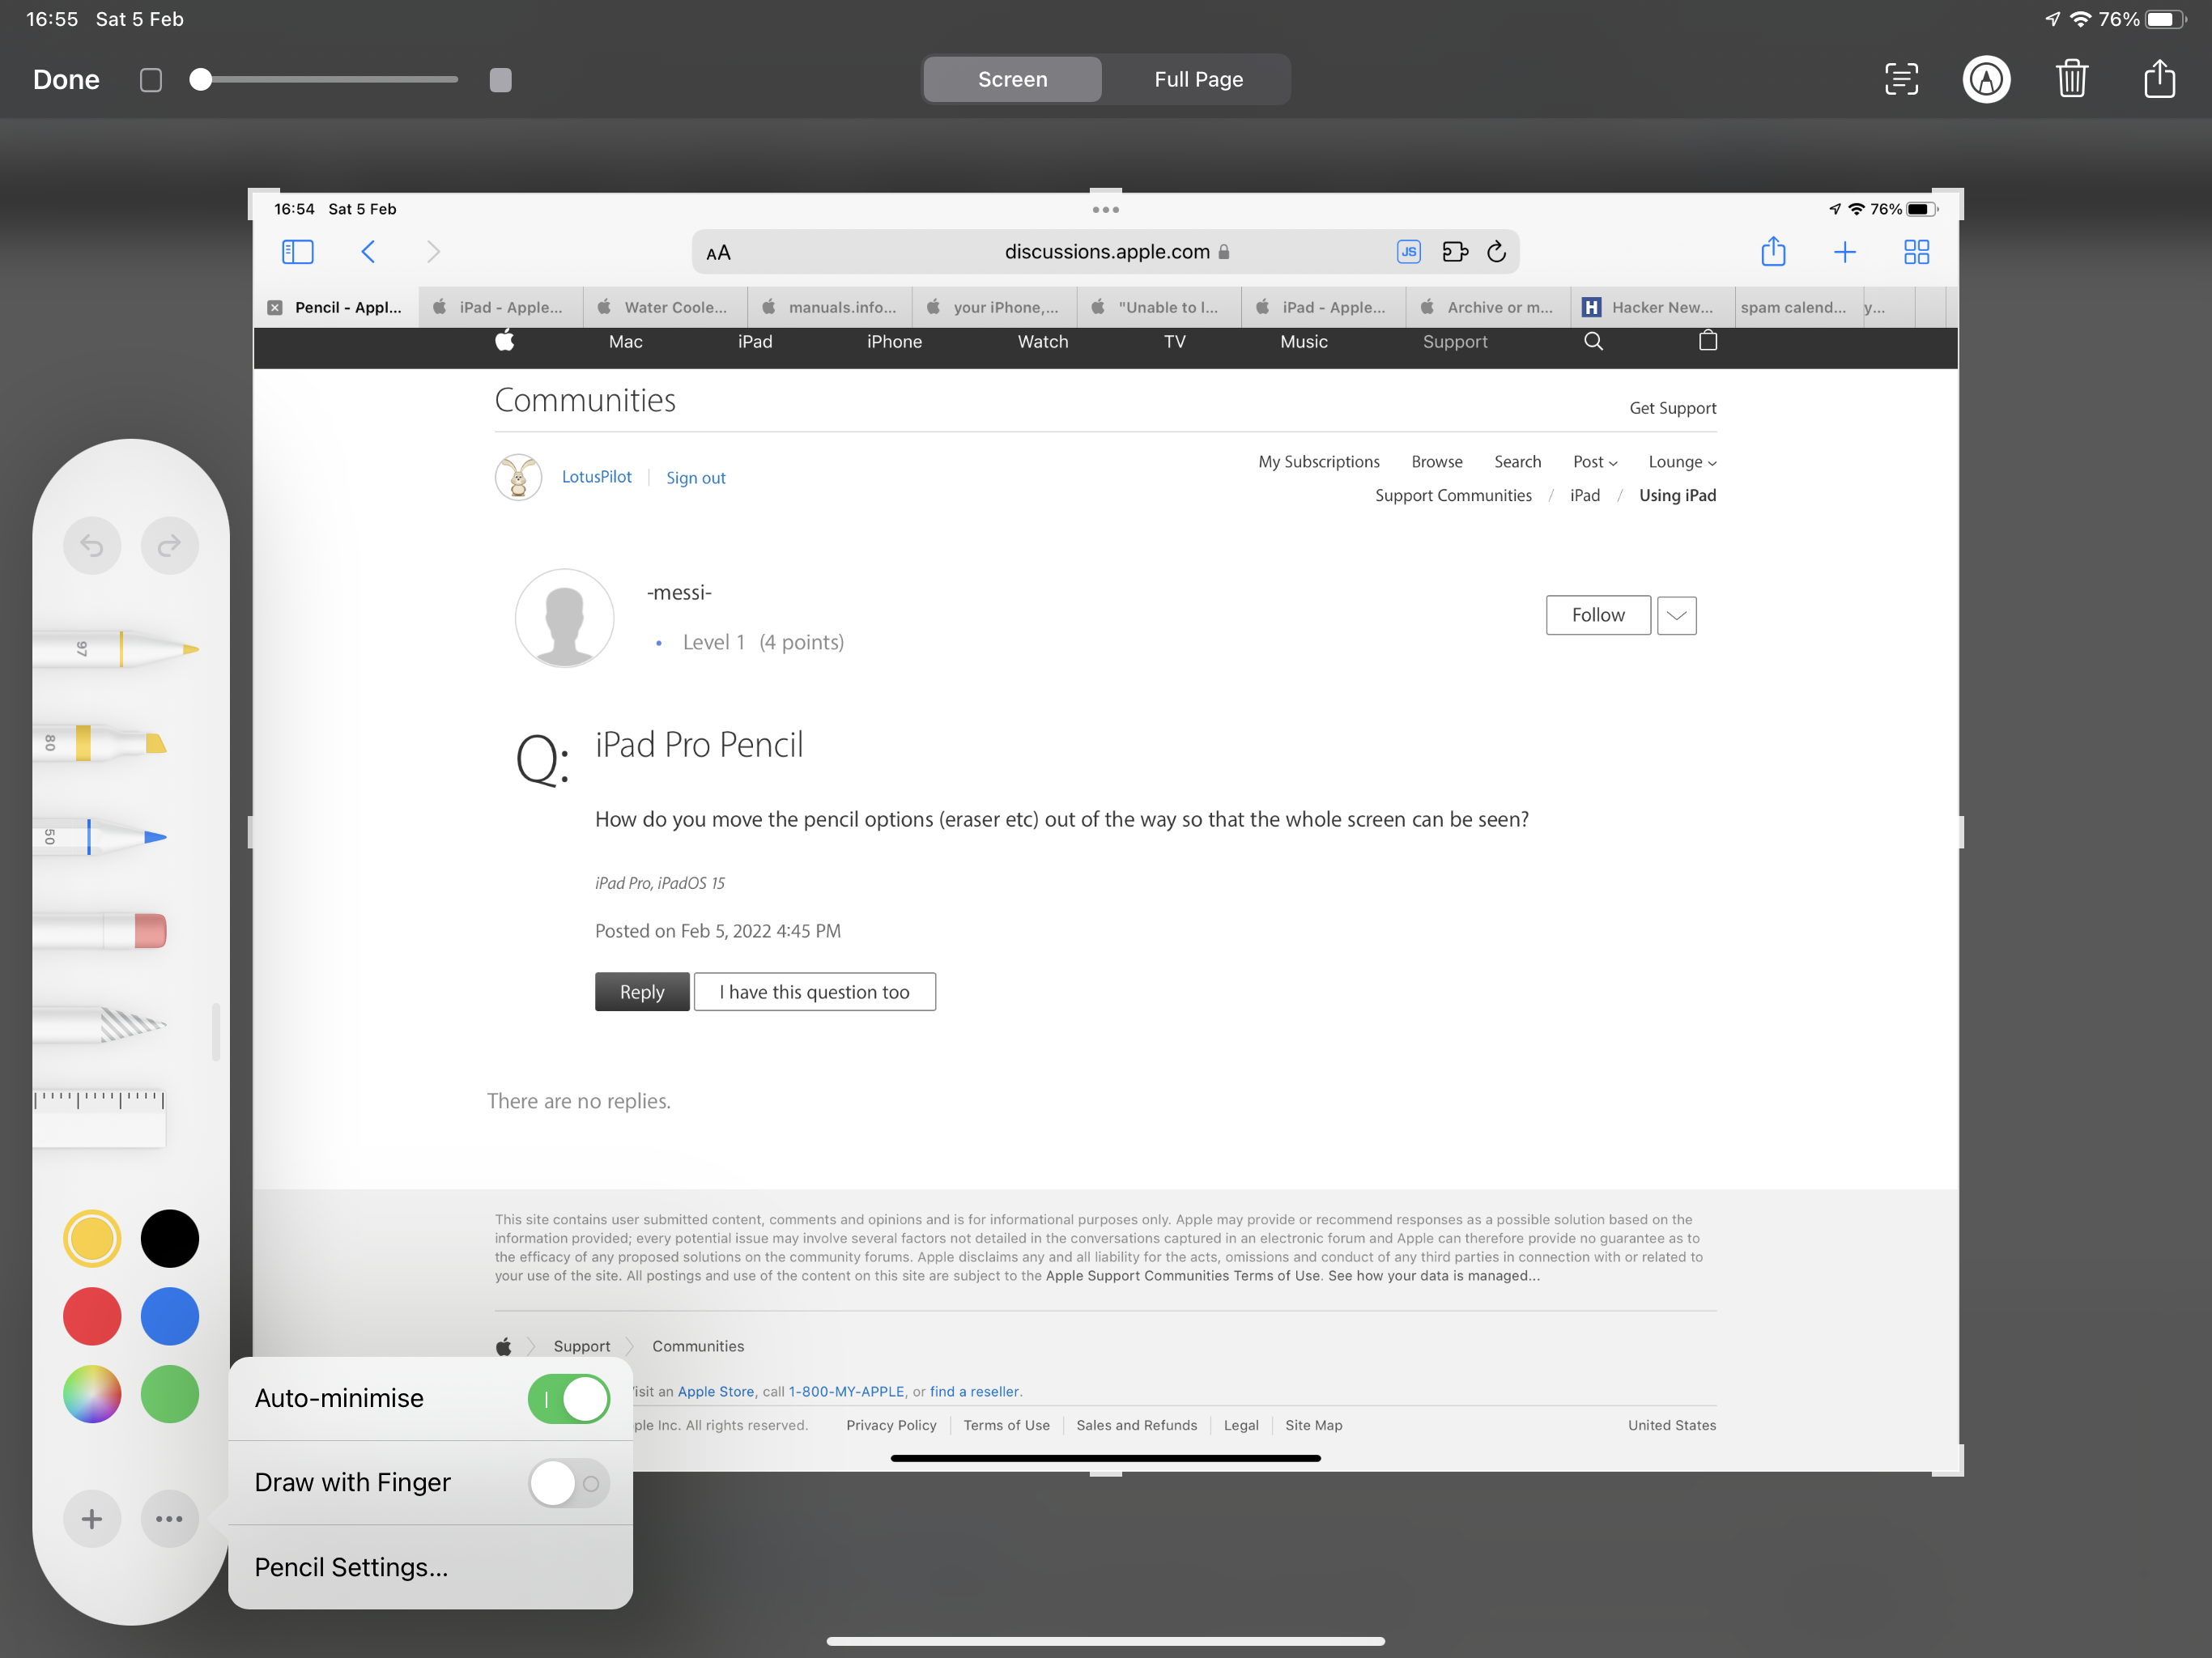Click the live text scan icon
The width and height of the screenshot is (2212, 1658).
[x=1900, y=79]
